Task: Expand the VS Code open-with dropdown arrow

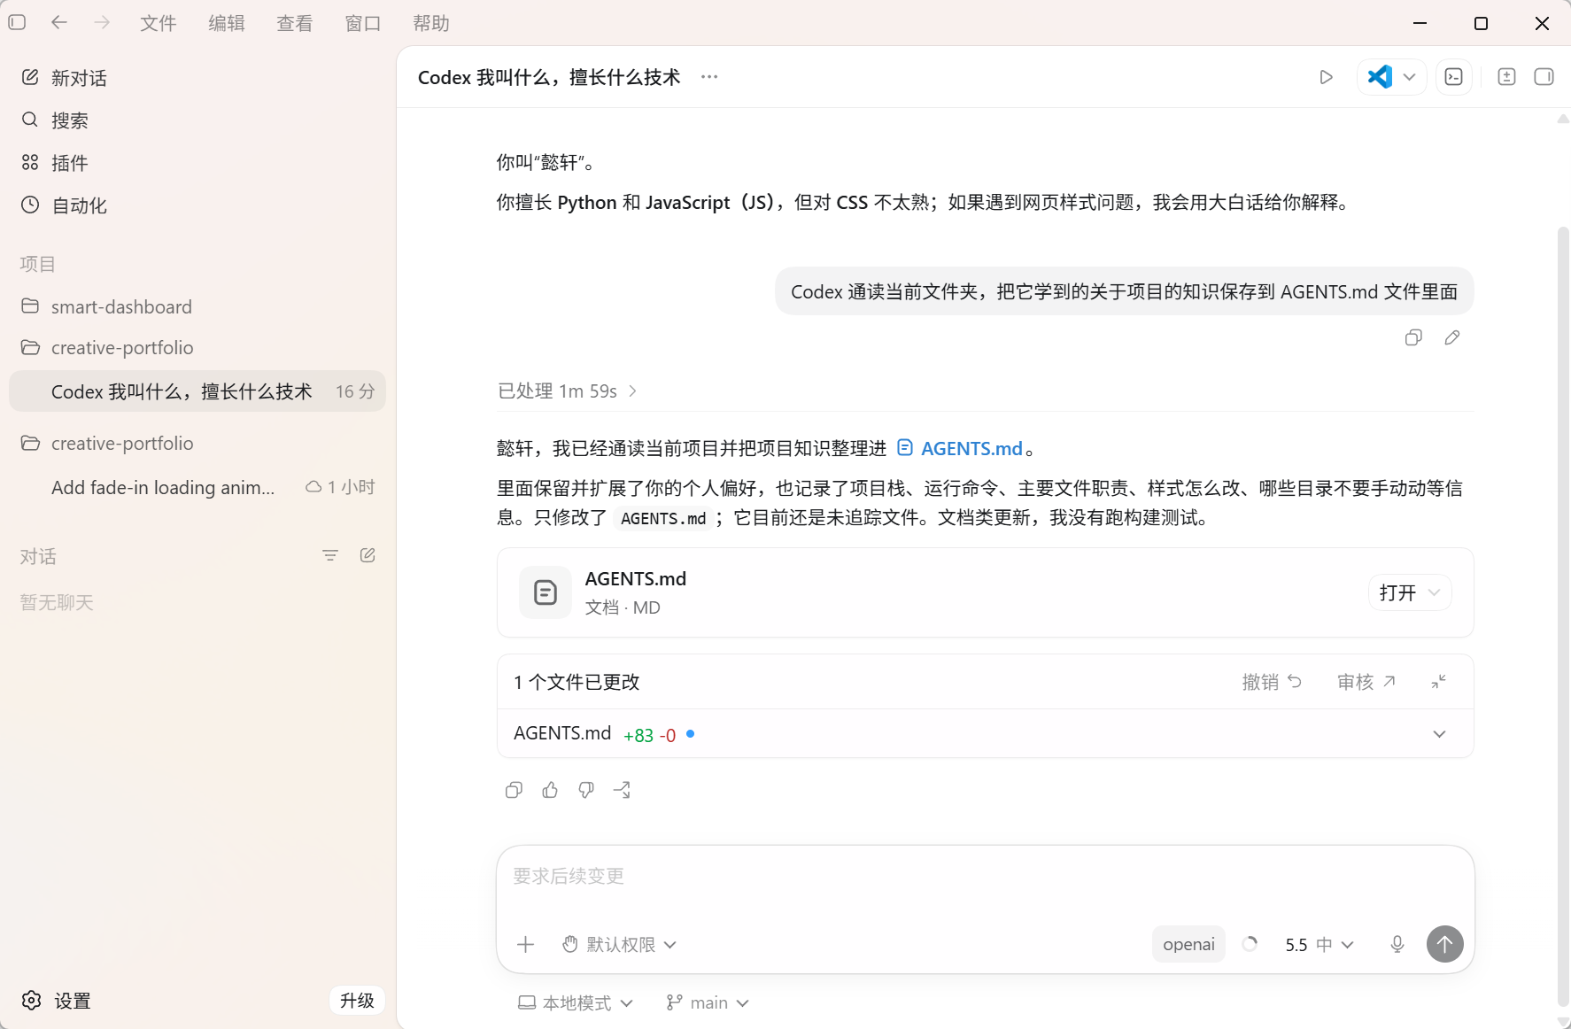Action: 1410,77
